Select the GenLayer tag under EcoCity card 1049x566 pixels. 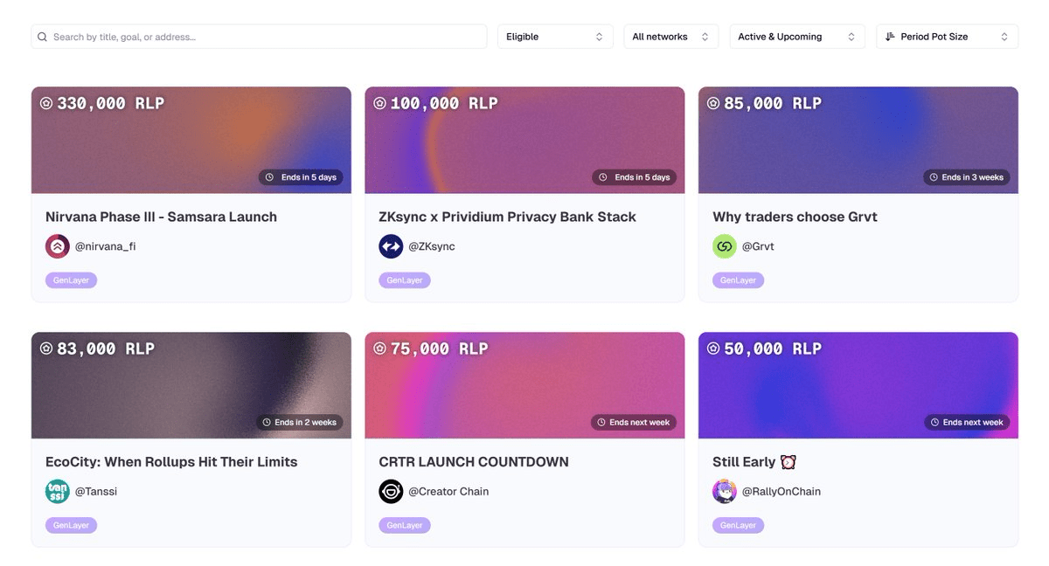71,525
